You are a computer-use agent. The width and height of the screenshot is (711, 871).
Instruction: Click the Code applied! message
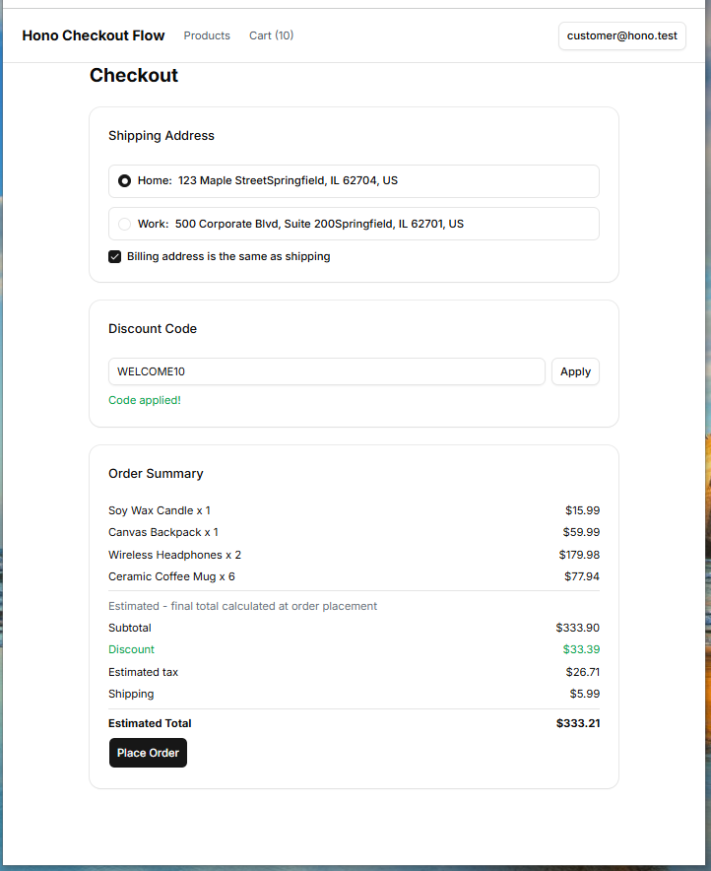[x=145, y=400]
